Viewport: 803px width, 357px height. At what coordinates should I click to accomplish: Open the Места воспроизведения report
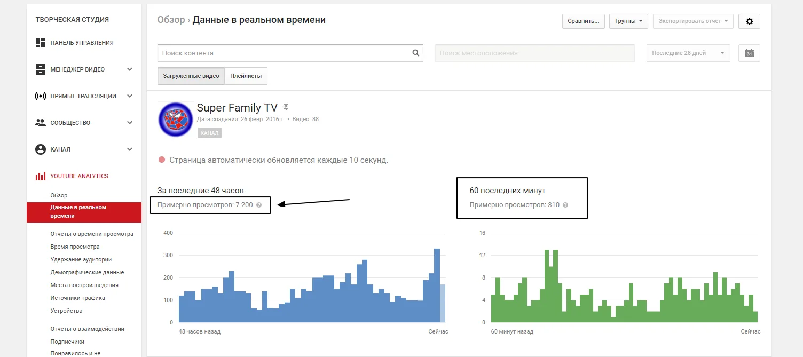pyautogui.click(x=84, y=285)
